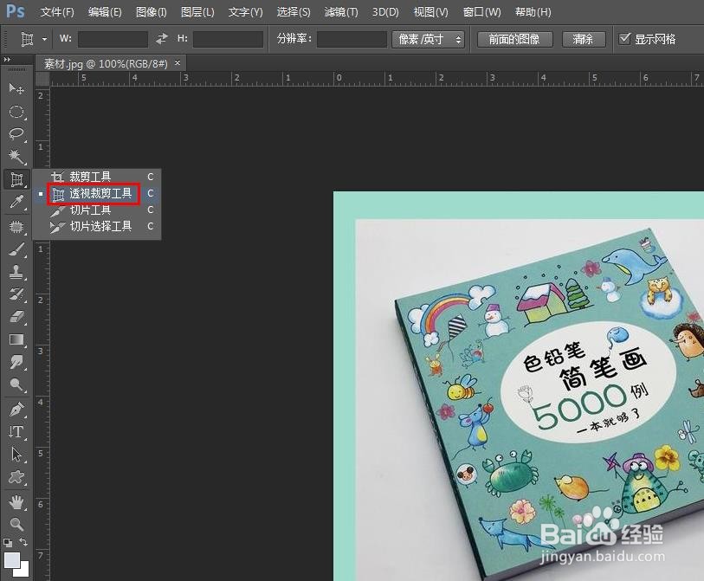Focus the W width input field
704x581 pixels.
click(113, 39)
